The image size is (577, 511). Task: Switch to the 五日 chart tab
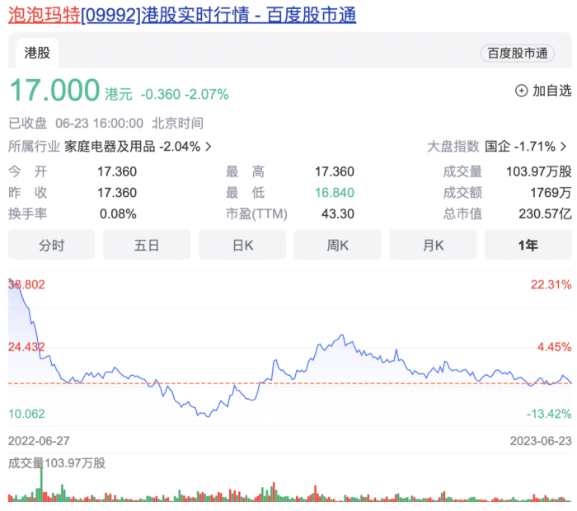[147, 245]
